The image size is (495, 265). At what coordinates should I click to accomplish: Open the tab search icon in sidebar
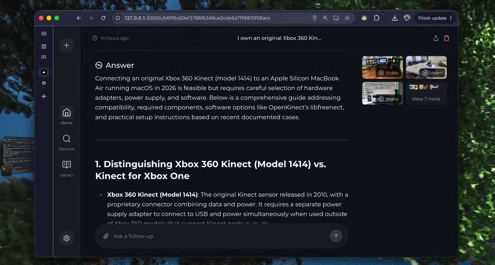tap(44, 57)
